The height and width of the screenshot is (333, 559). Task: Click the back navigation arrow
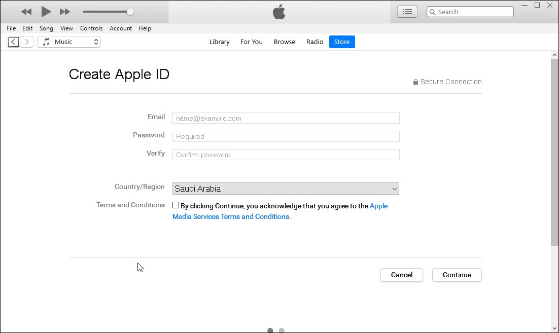(x=13, y=42)
